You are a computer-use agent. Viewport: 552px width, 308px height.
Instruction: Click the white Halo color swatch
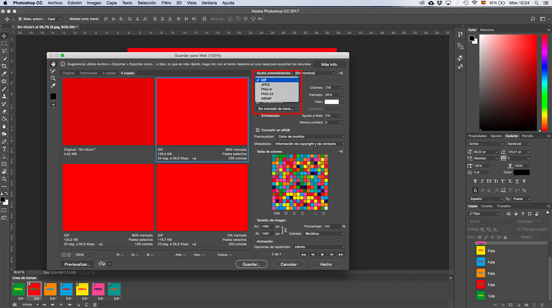[x=332, y=101]
